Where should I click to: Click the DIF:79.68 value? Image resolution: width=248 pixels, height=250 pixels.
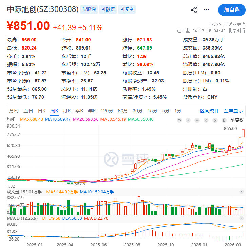[51, 218]
